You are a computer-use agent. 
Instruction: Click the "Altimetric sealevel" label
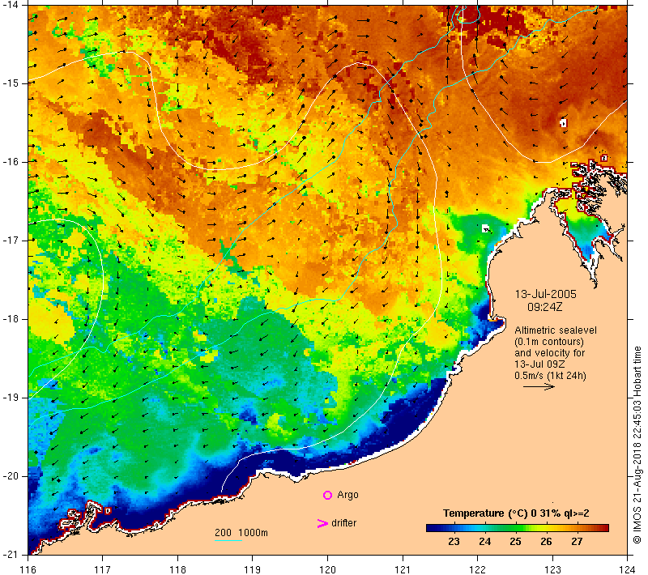556,330
